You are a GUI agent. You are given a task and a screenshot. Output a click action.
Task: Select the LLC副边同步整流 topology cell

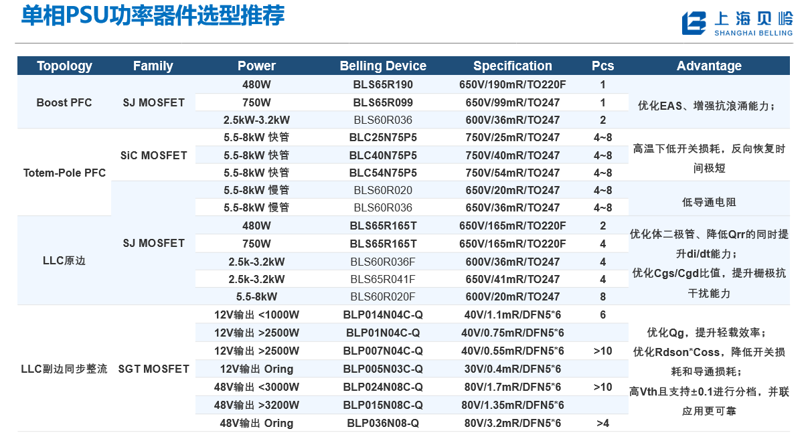[x=64, y=369]
